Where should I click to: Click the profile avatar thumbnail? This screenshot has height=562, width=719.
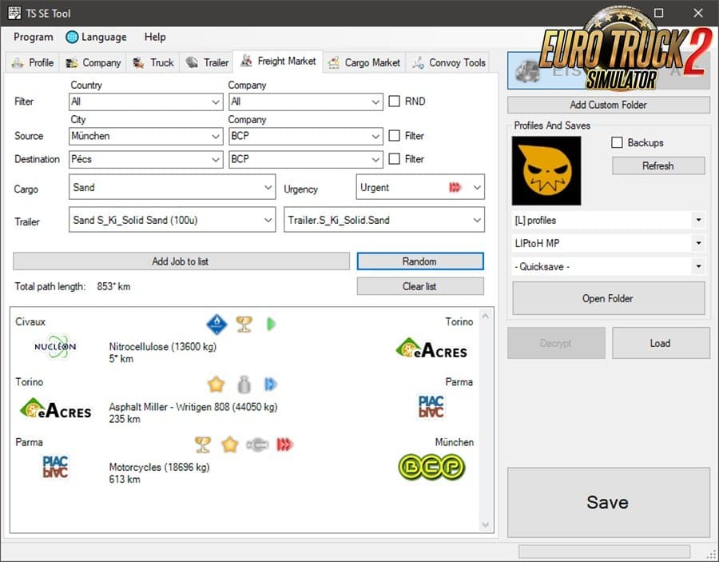pos(546,170)
